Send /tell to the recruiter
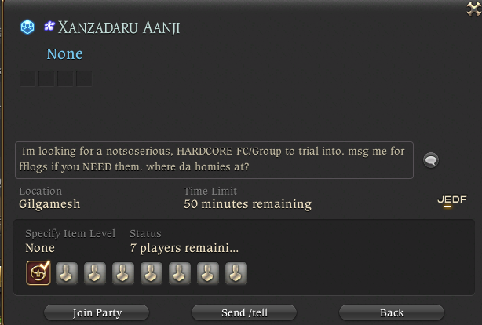This screenshot has height=325, width=482. click(244, 312)
